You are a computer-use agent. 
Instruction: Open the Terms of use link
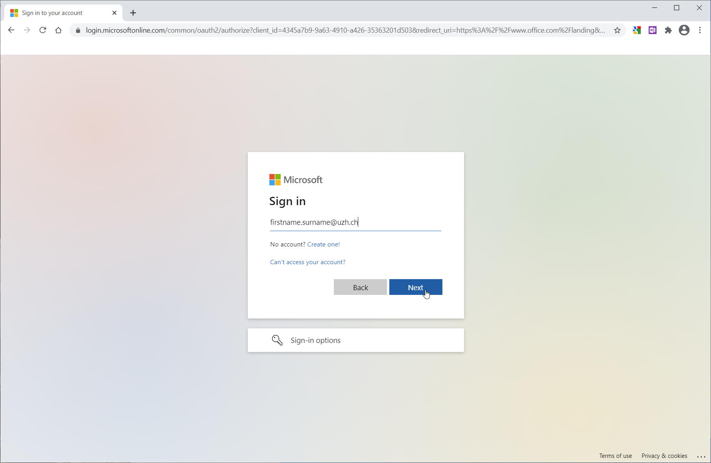point(615,456)
